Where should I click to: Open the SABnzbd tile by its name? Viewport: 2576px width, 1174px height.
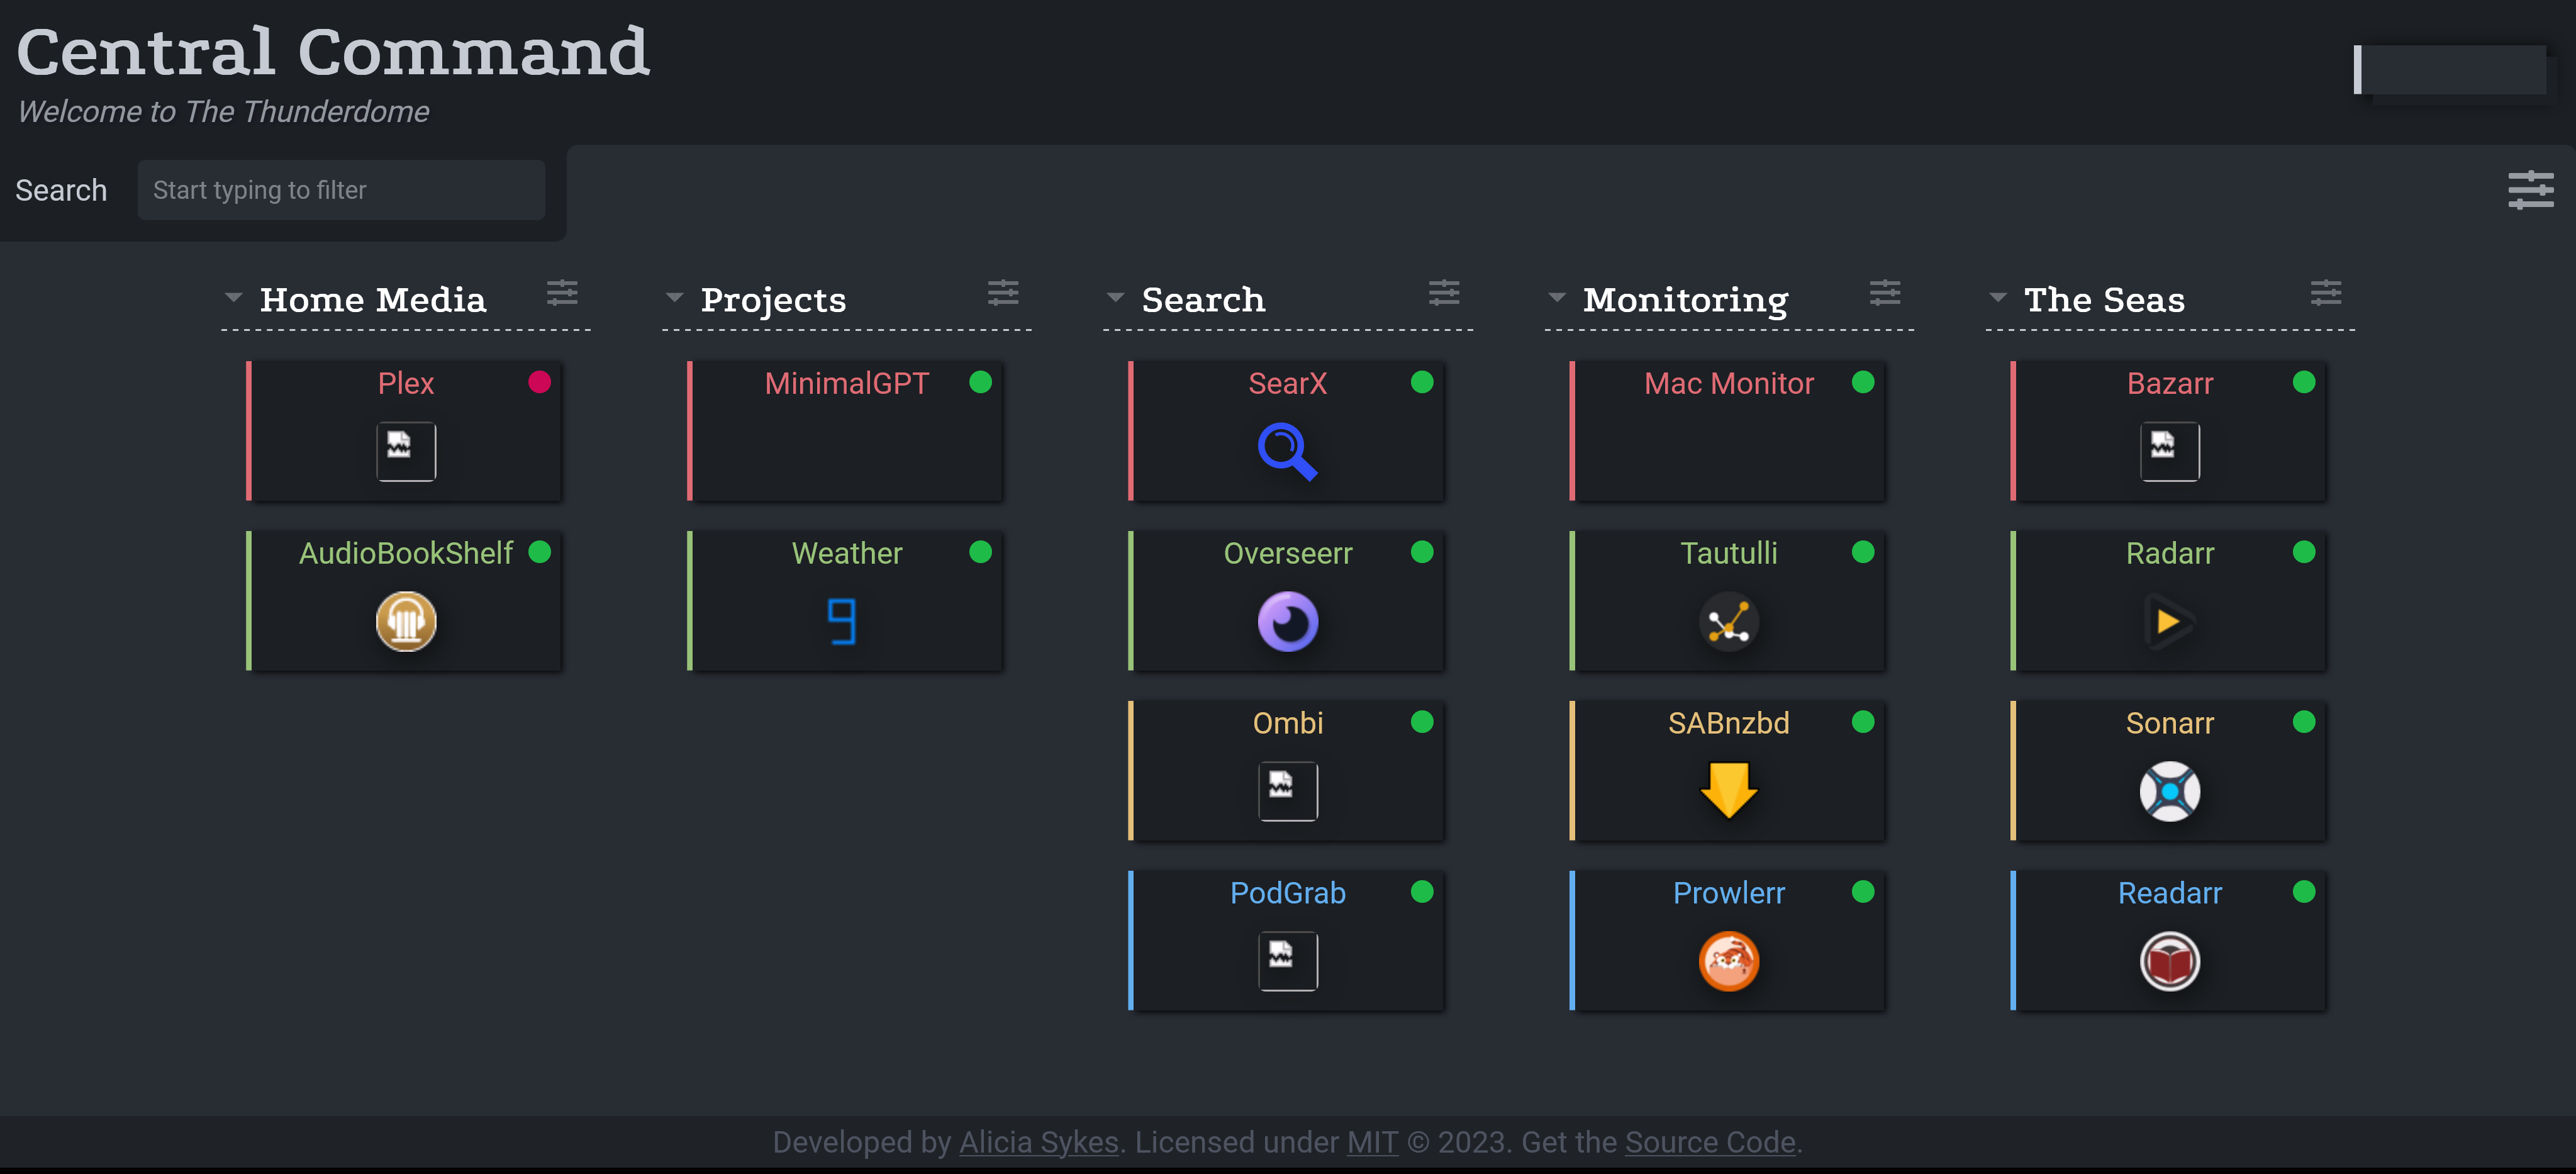coord(1728,723)
